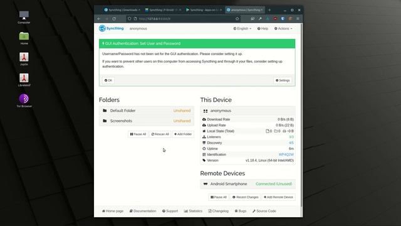Image resolution: width=401 pixels, height=226 pixels.
Task: Click the folder icon beside Default Folder
Action: click(105, 110)
